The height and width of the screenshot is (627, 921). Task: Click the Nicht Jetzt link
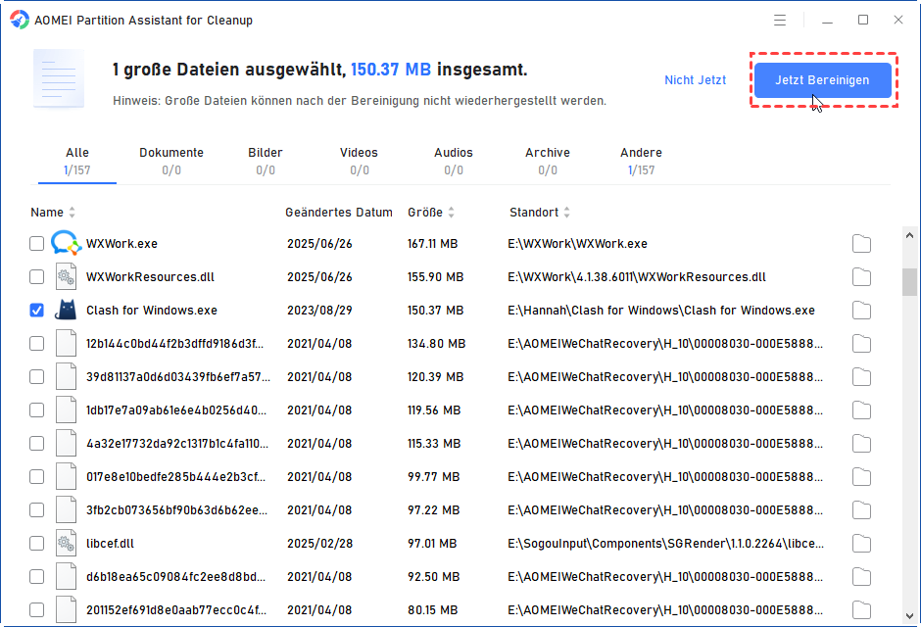point(695,80)
